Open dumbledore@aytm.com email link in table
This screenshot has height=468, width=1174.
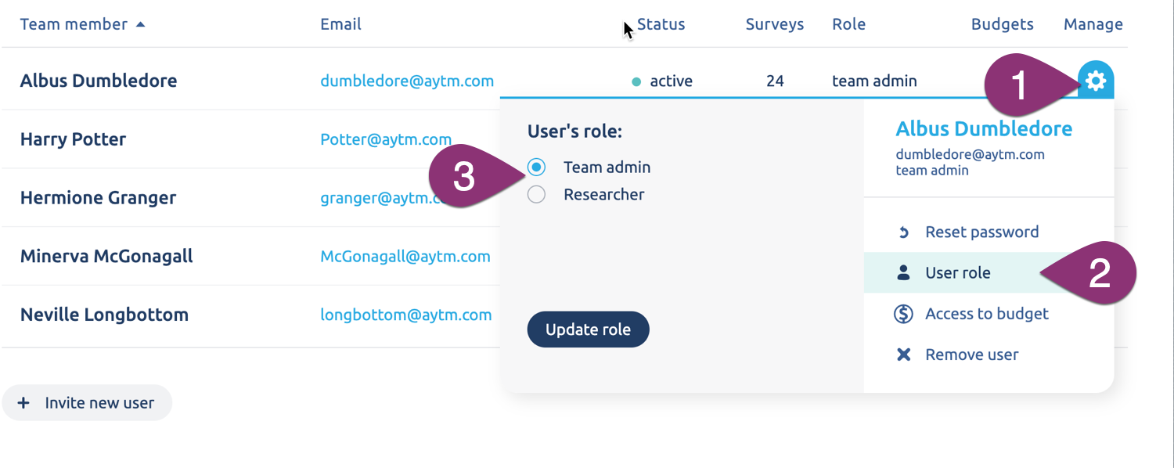[x=407, y=81]
